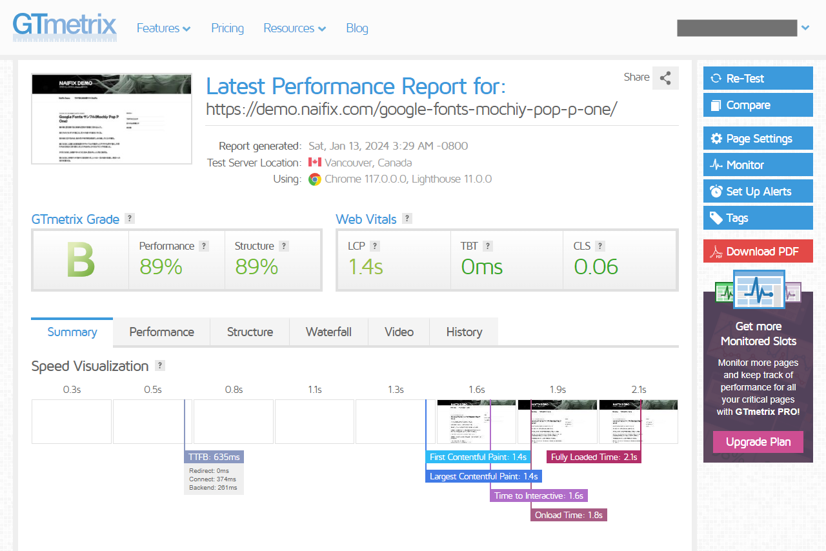The width and height of the screenshot is (826, 551).
Task: Click the report generated date text
Action: point(388,146)
